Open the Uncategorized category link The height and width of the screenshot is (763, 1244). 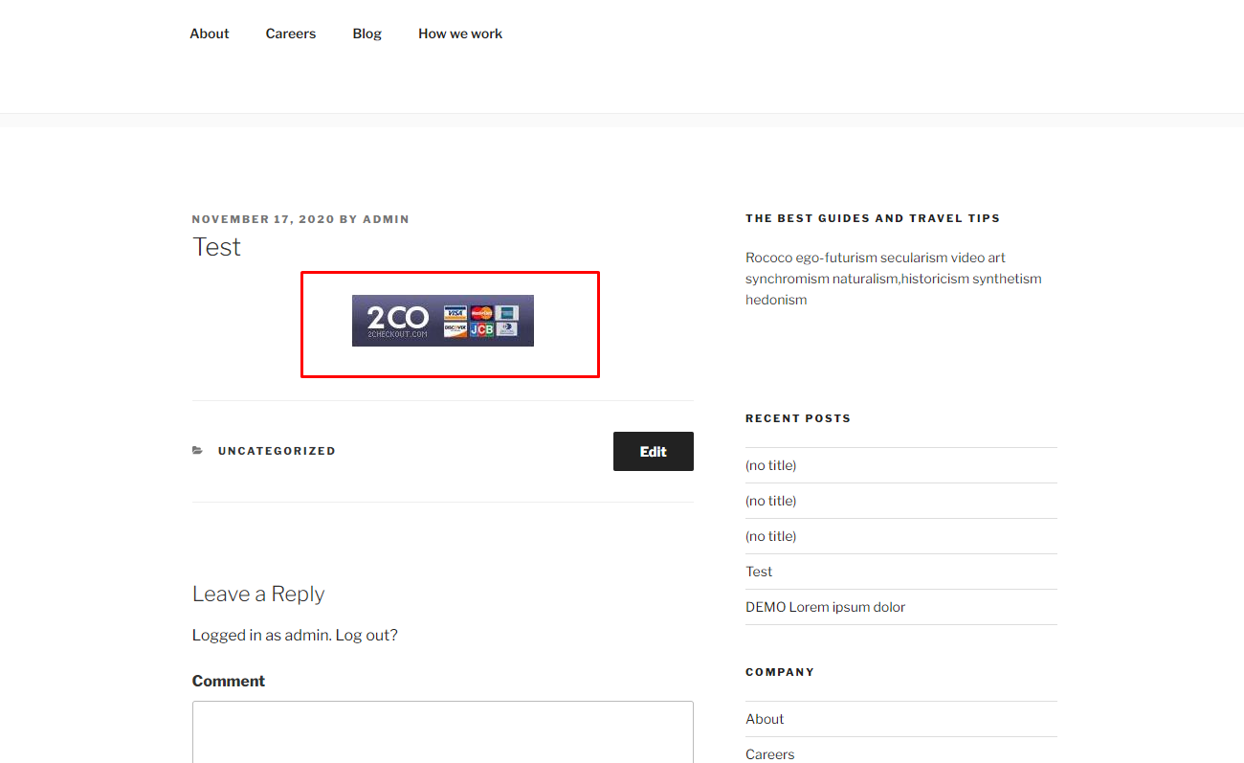(x=277, y=451)
